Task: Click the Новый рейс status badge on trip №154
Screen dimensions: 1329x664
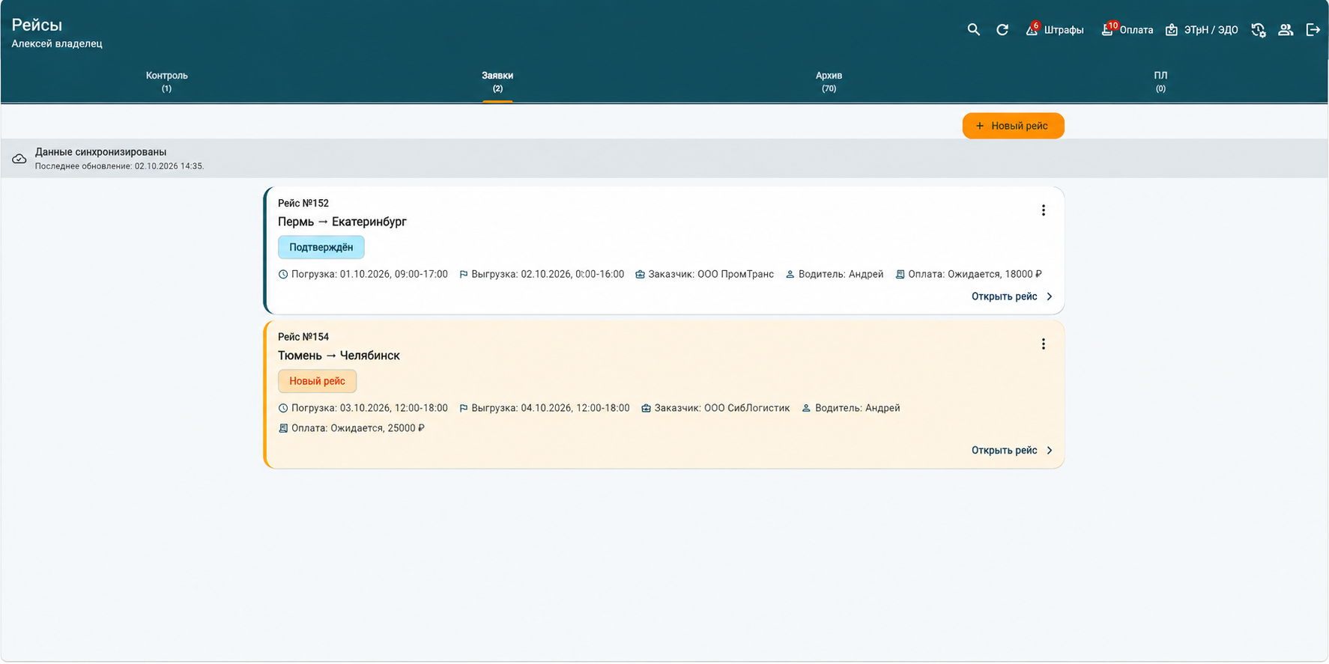Action: 318,381
